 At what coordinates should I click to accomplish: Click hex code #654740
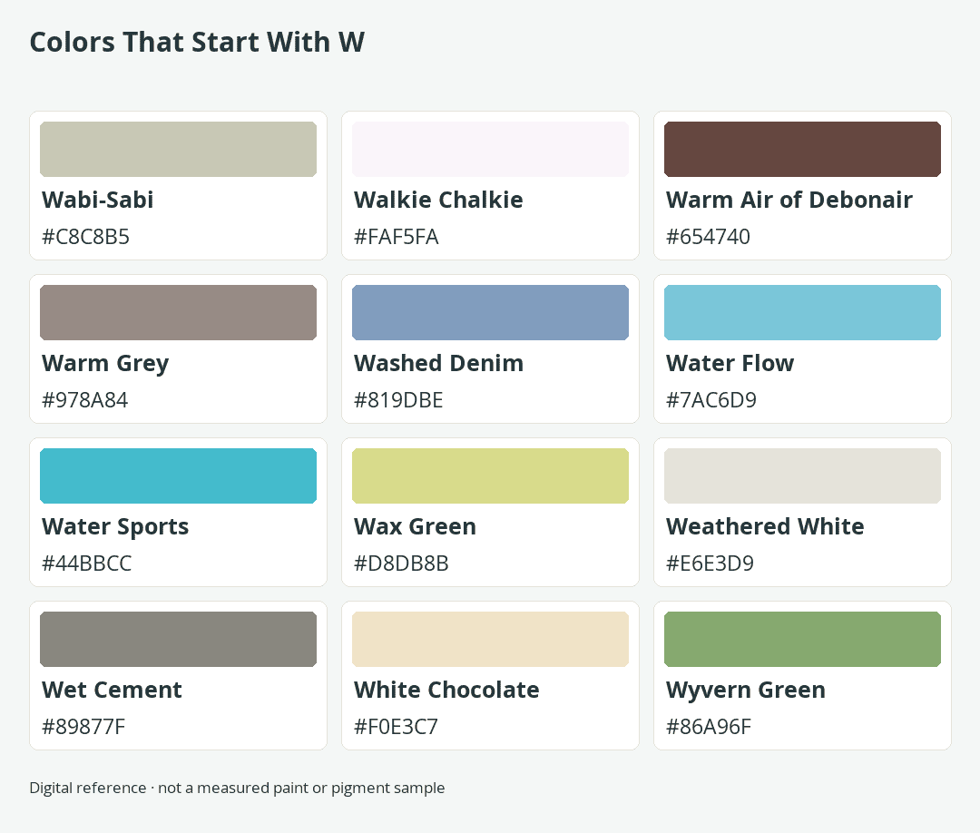point(708,237)
